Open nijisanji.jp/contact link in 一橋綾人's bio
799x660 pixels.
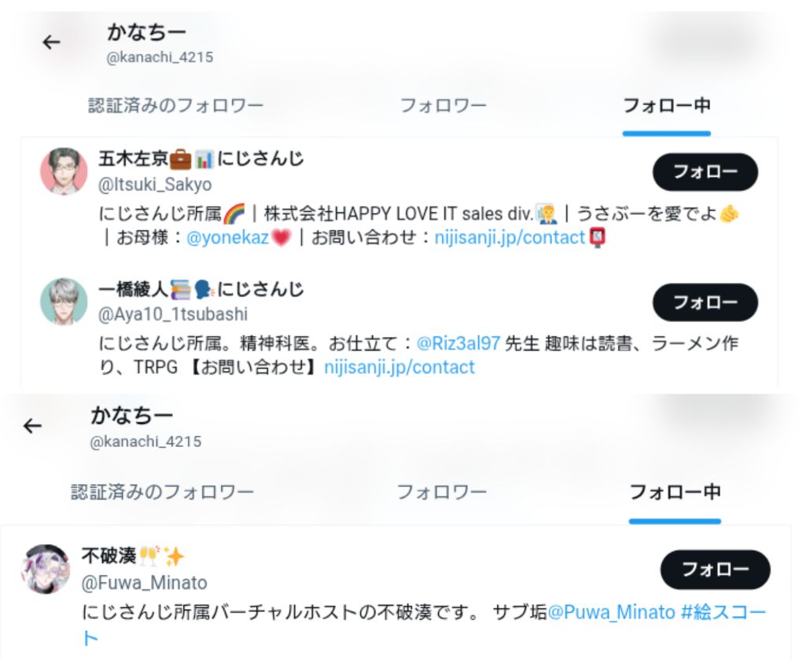399,367
